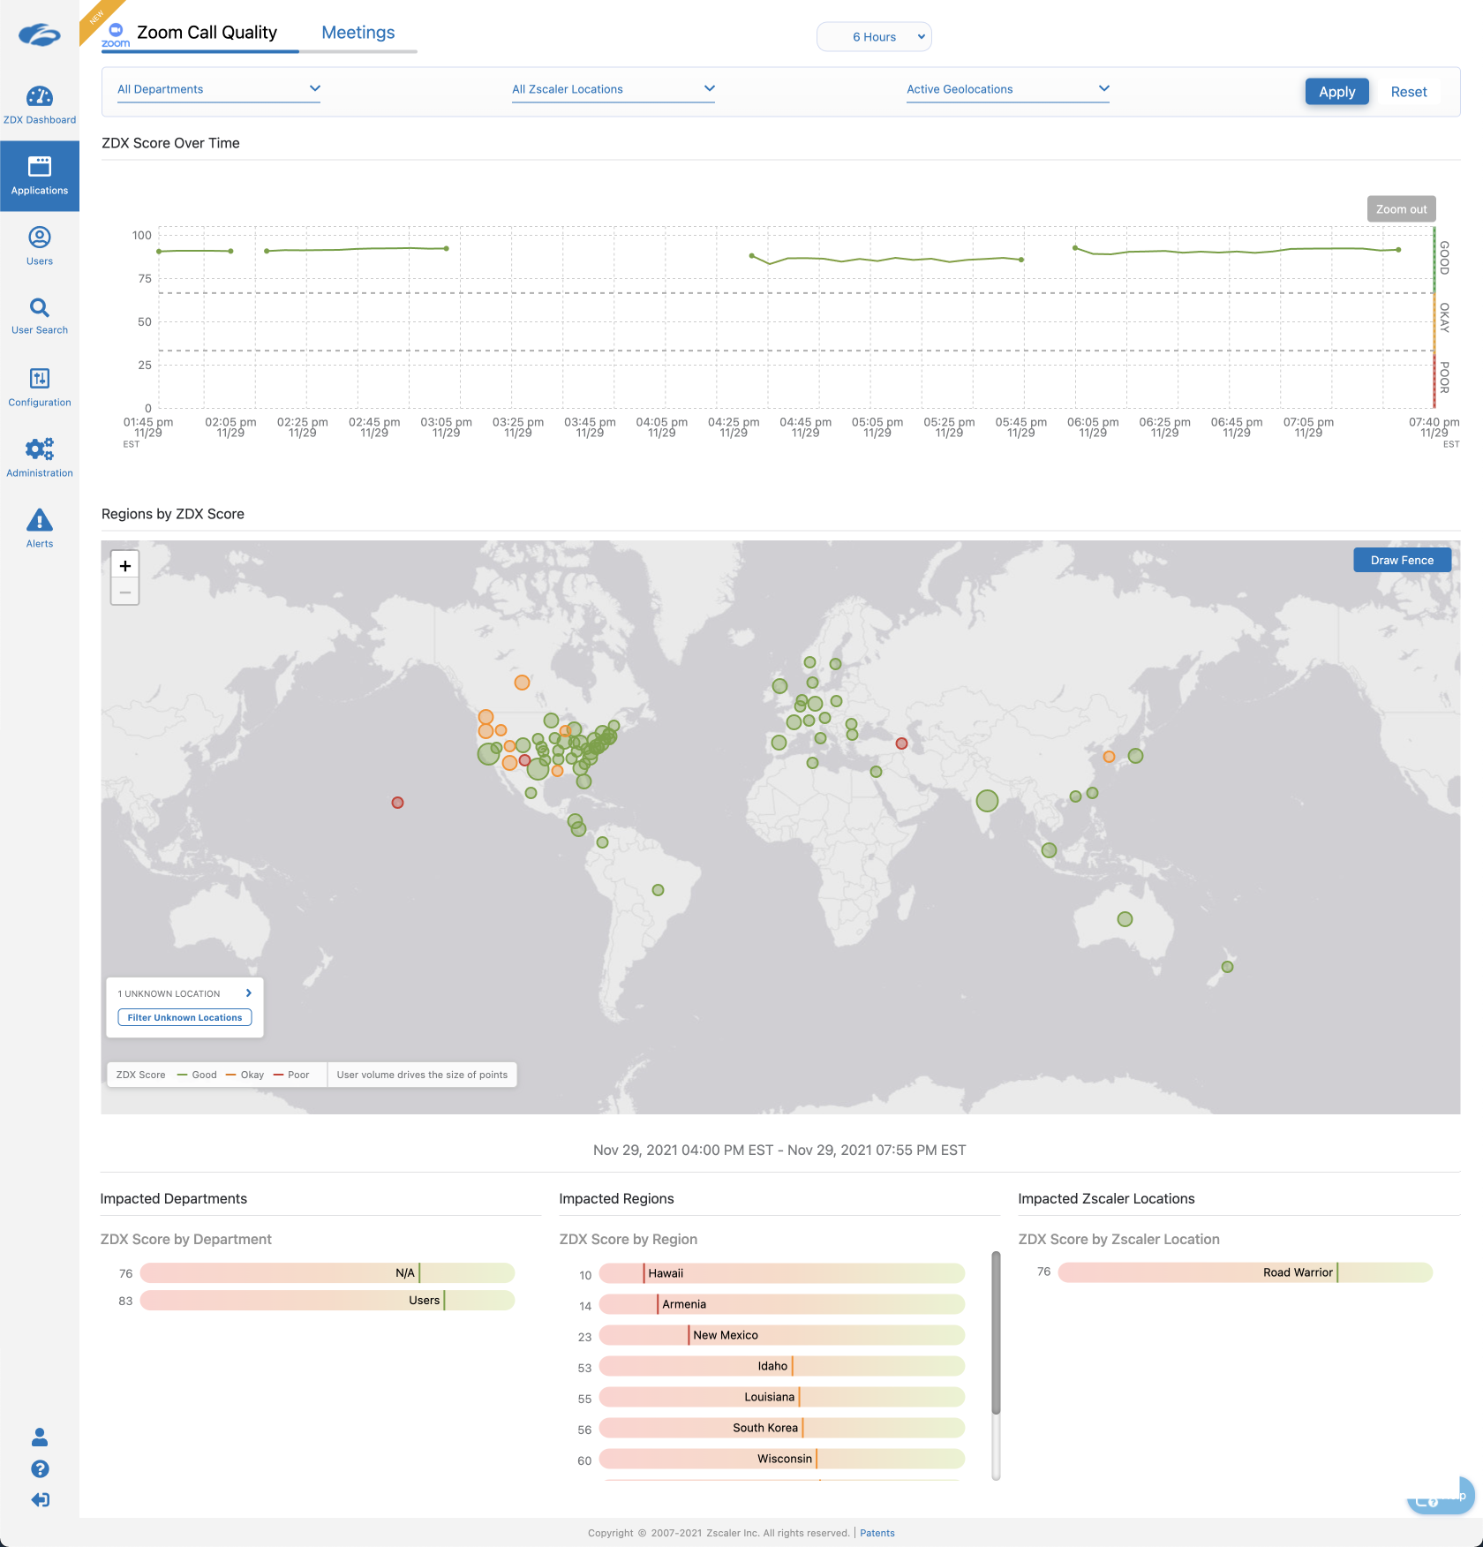Click Filter Unknown Locations button
Image resolution: width=1483 pixels, height=1547 pixels.
(x=184, y=1017)
